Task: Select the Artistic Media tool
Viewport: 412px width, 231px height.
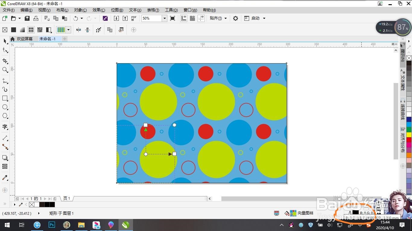Action: click(5, 89)
